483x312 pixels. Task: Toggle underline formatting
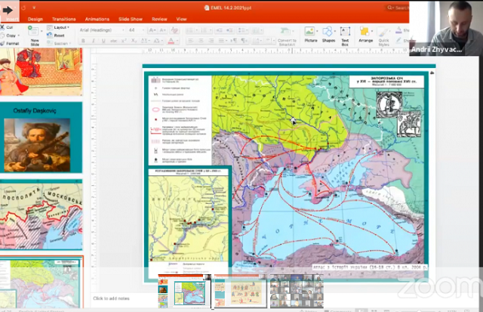tap(103, 41)
